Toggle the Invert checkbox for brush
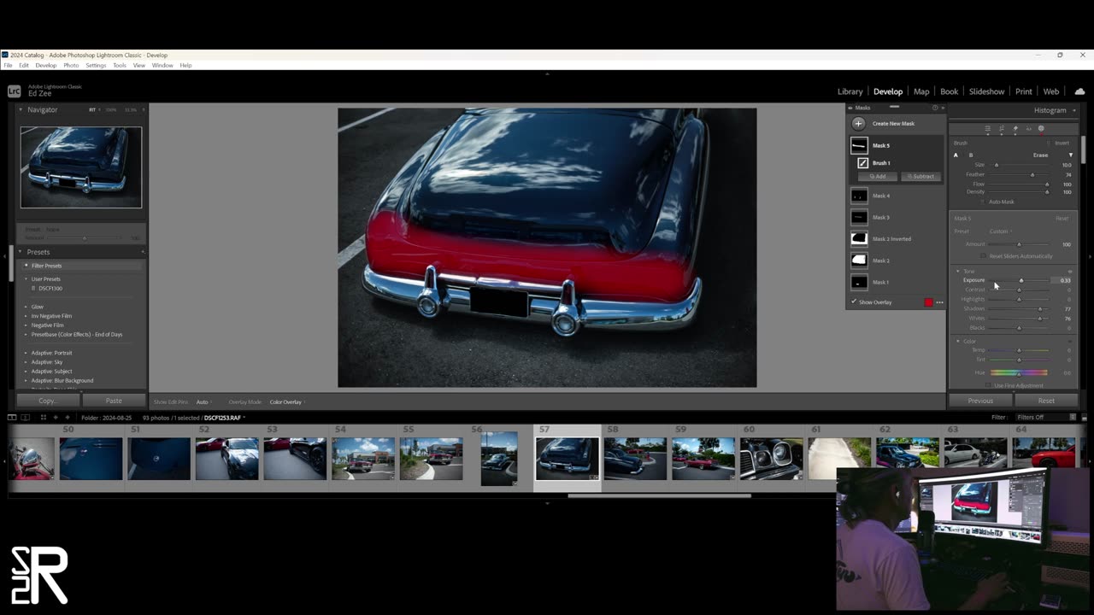 (x=1049, y=143)
